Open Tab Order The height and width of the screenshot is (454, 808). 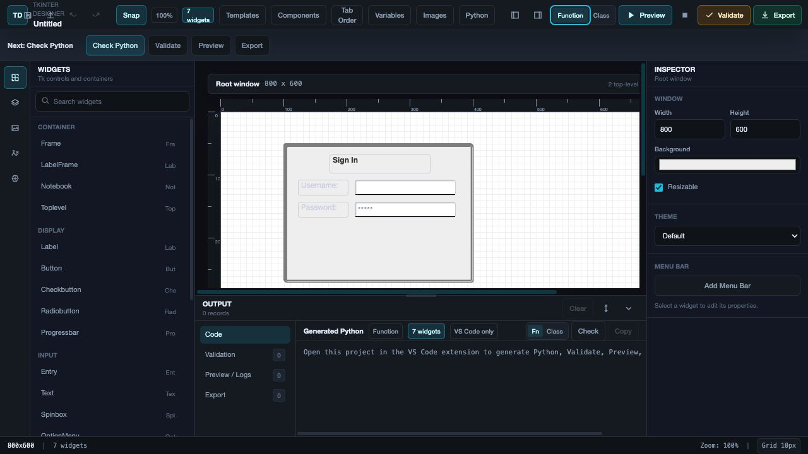[347, 15]
